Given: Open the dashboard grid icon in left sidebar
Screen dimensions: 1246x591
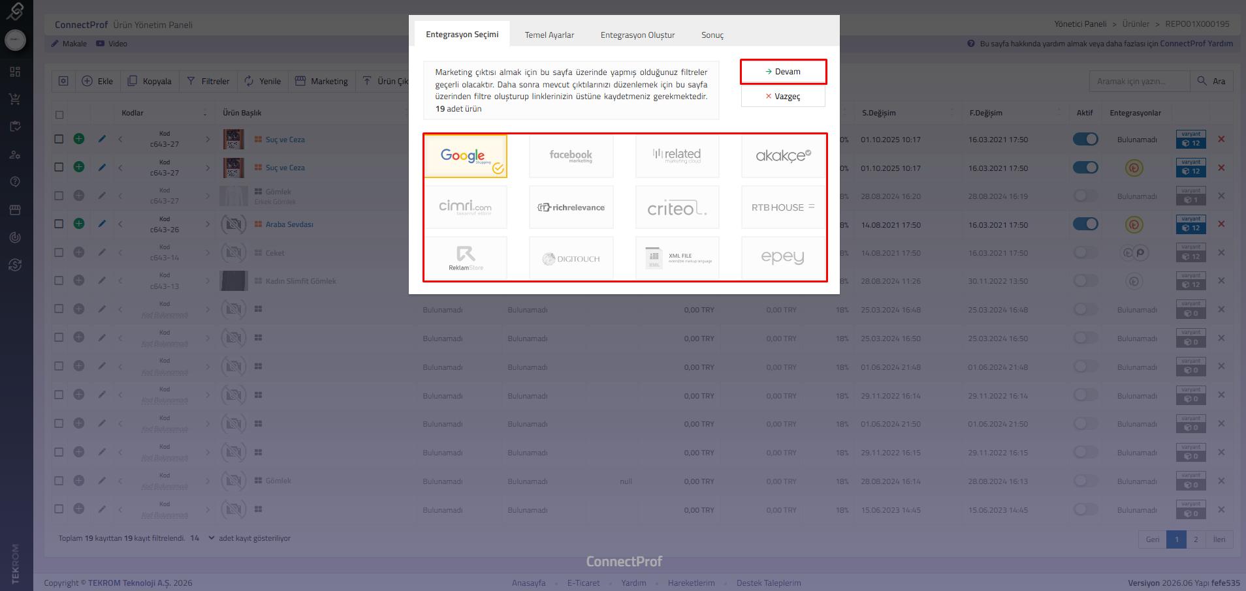Looking at the screenshot, I should pyautogui.click(x=15, y=72).
